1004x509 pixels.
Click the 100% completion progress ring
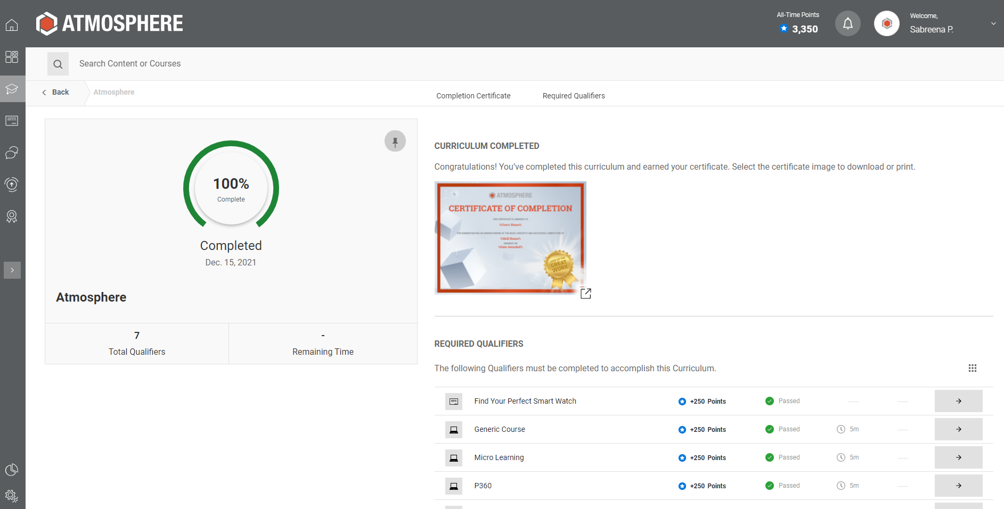click(231, 188)
